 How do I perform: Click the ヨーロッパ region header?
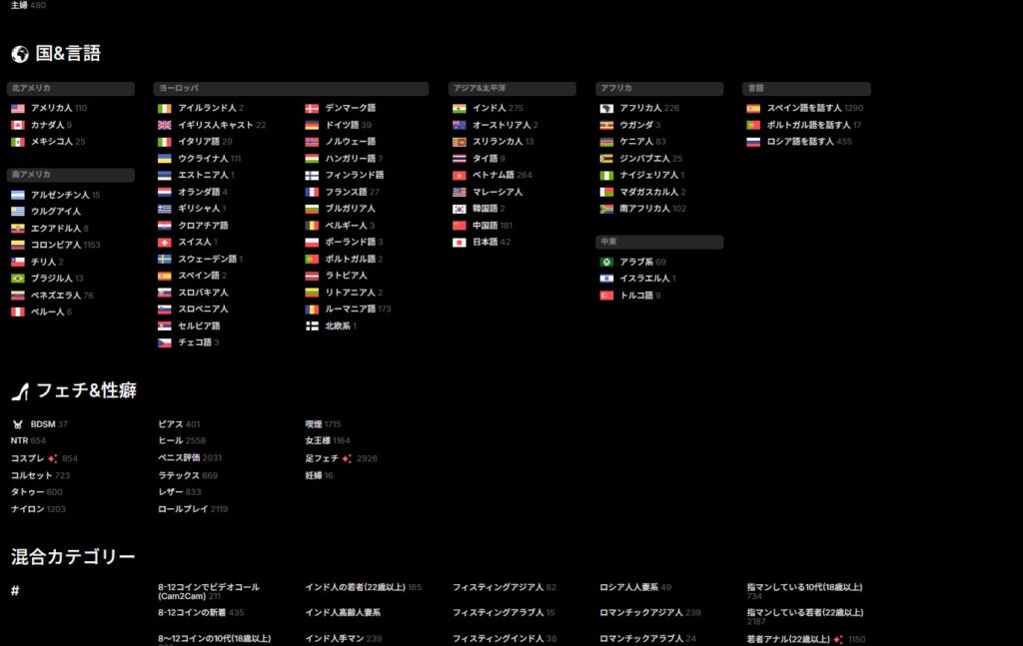click(176, 89)
